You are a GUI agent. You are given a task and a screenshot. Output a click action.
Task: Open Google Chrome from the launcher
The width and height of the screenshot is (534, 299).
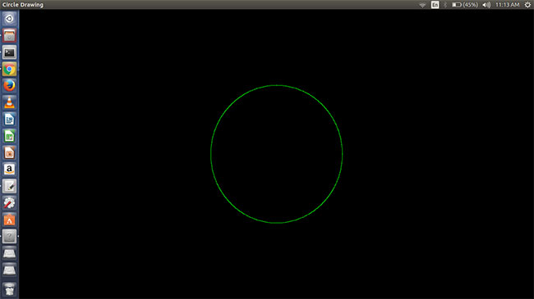[9, 69]
